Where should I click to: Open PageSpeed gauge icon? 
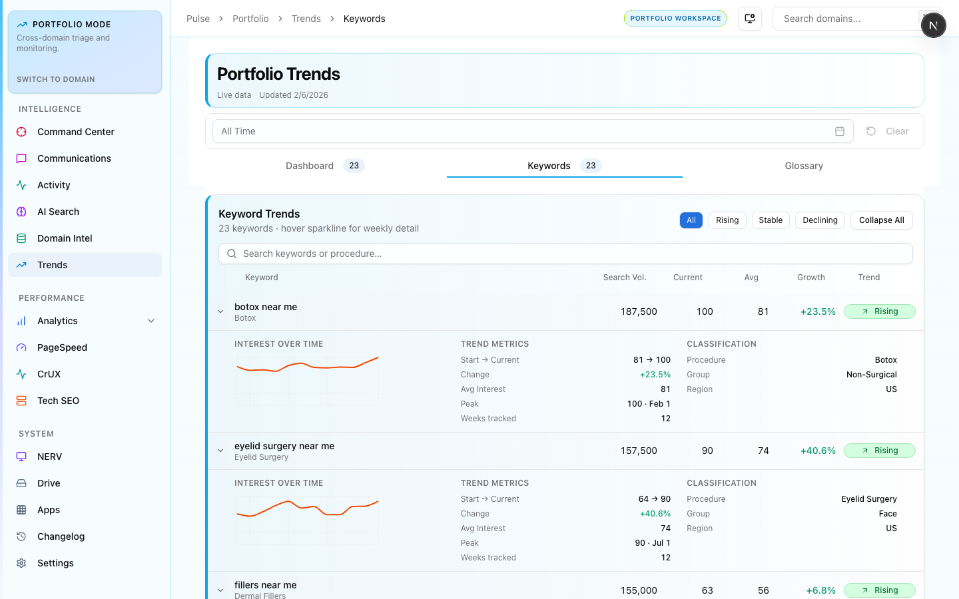(21, 347)
